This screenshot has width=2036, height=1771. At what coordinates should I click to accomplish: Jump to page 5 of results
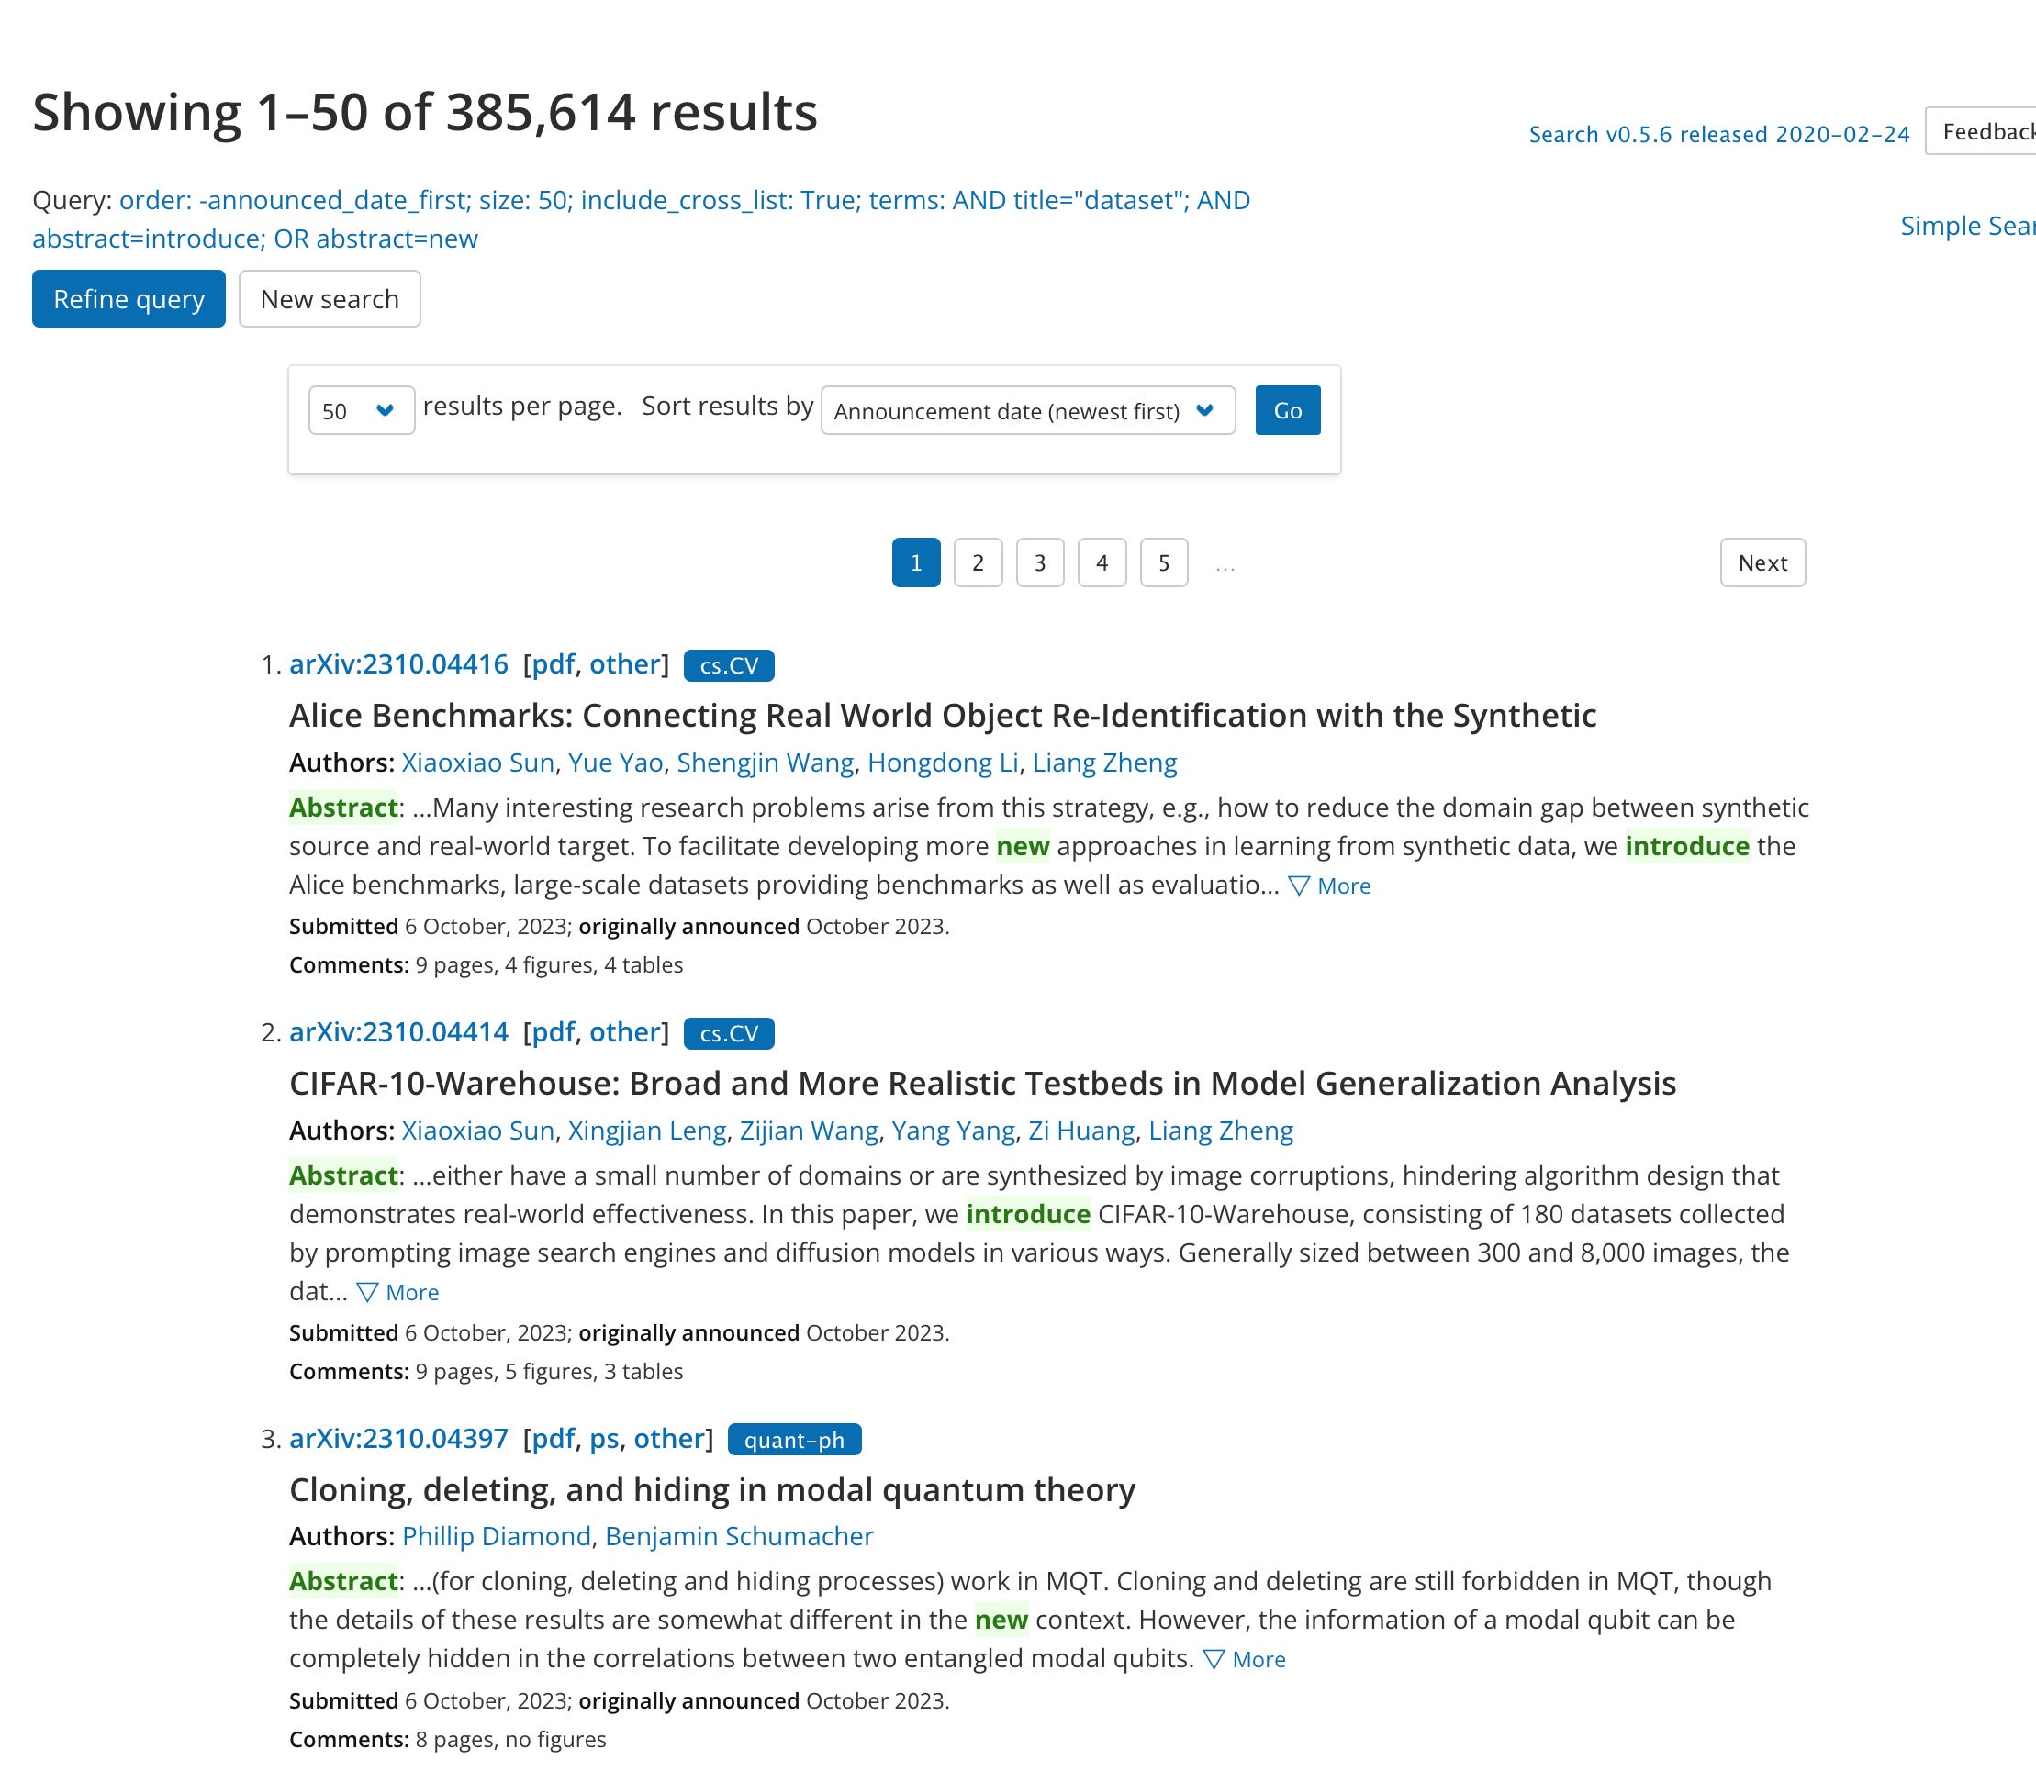click(1163, 562)
